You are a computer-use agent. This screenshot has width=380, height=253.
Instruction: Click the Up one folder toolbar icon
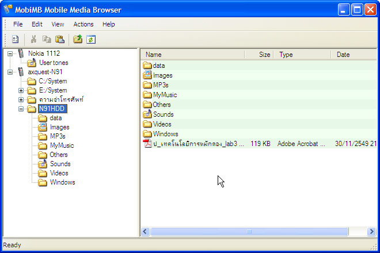[x=78, y=39]
